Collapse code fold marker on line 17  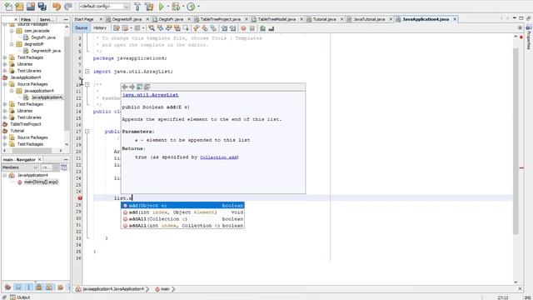87,132
